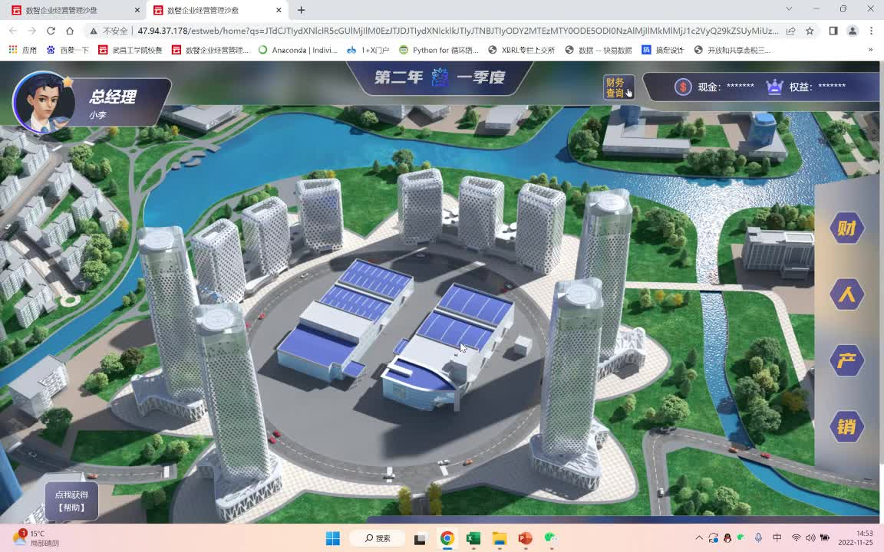Click the QQ penguin tray icon
The height and width of the screenshot is (552, 884).
coord(727,538)
